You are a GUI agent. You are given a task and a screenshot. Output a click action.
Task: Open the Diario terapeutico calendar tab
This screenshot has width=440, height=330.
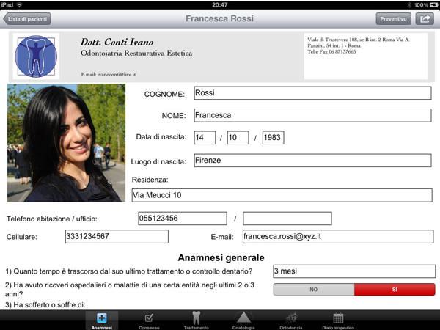[x=338, y=320]
